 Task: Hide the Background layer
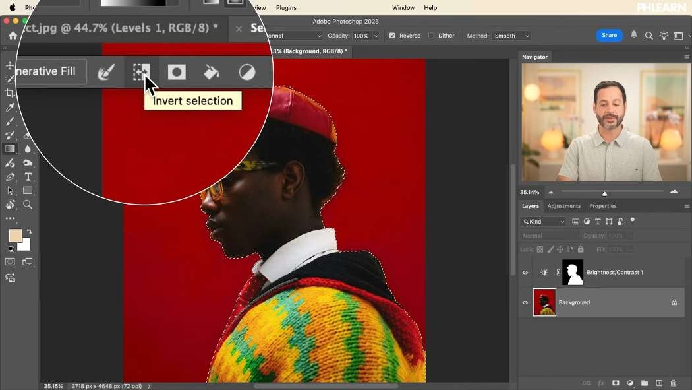525,302
